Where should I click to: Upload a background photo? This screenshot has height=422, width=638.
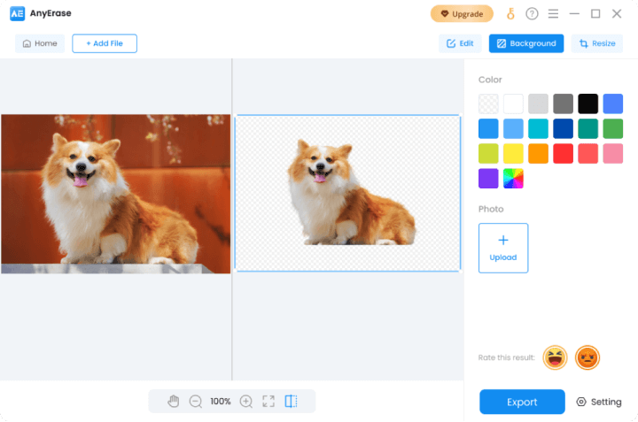503,248
